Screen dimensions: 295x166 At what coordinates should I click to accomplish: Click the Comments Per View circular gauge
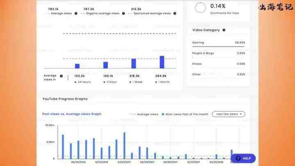(x=201, y=8)
